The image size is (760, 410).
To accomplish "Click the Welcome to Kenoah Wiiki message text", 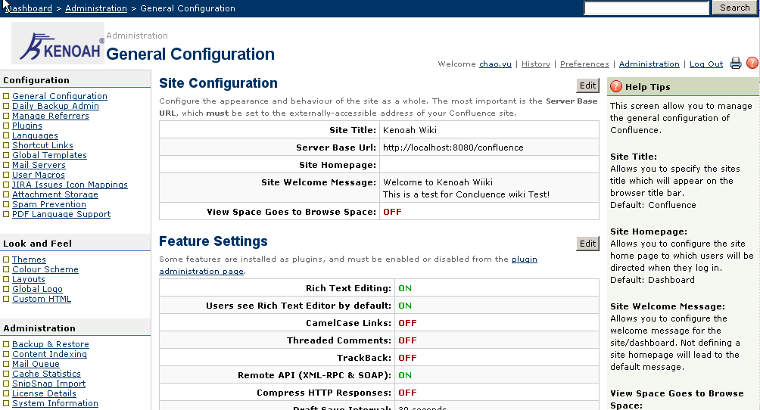I will [x=438, y=182].
